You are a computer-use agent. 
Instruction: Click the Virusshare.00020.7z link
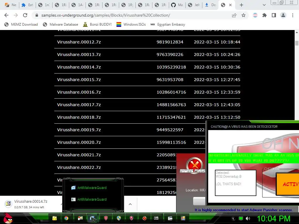[79, 142]
